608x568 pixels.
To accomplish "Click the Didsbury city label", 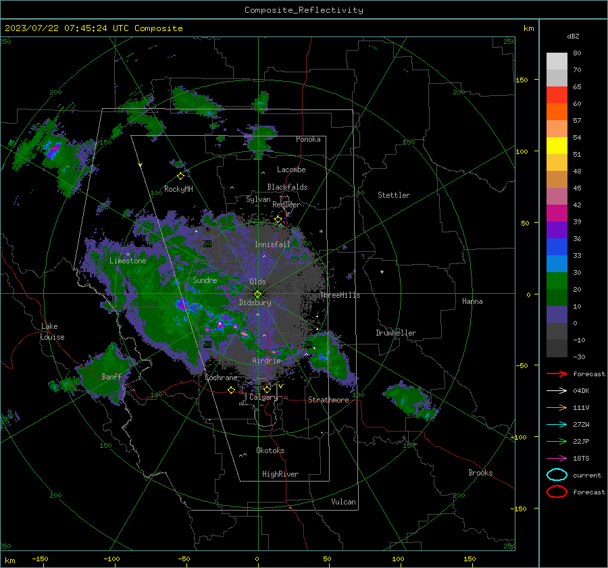I will pos(255,303).
